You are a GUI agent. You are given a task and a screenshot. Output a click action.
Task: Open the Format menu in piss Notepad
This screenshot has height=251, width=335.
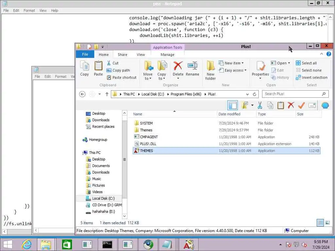pyautogui.click(x=29, y=10)
